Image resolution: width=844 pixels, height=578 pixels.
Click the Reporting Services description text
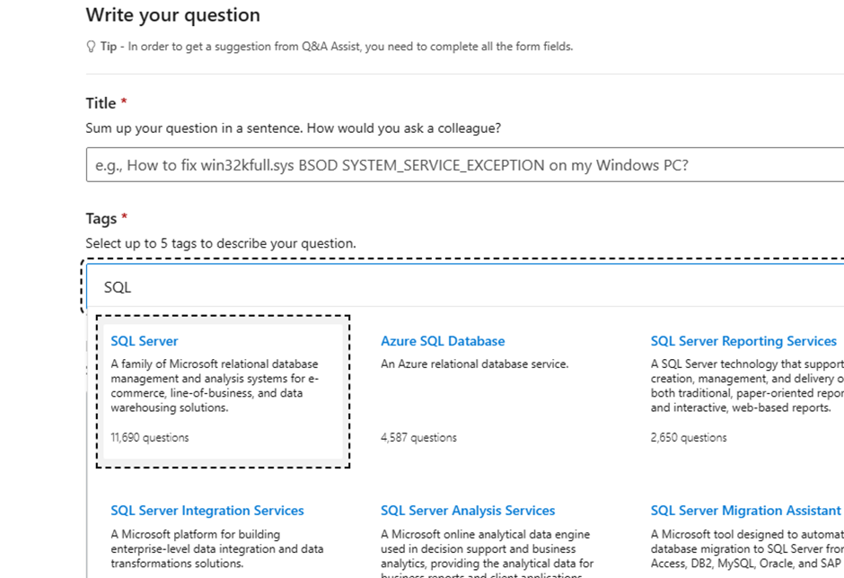pos(747,386)
